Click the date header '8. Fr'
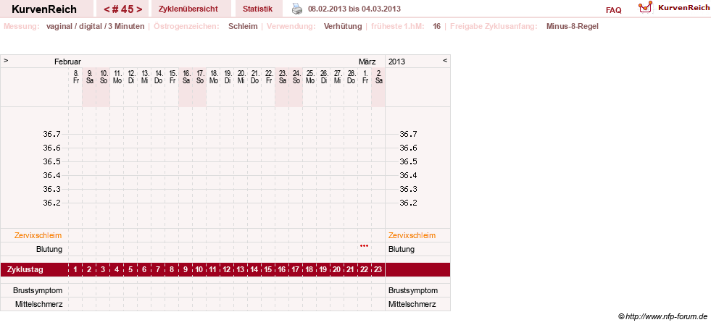 75,77
